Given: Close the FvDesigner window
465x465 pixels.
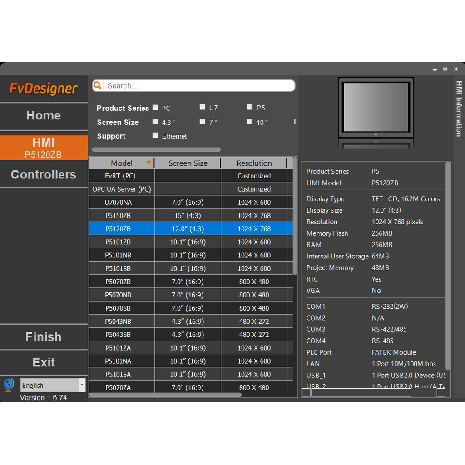Looking at the screenshot, I should tap(456, 69).
